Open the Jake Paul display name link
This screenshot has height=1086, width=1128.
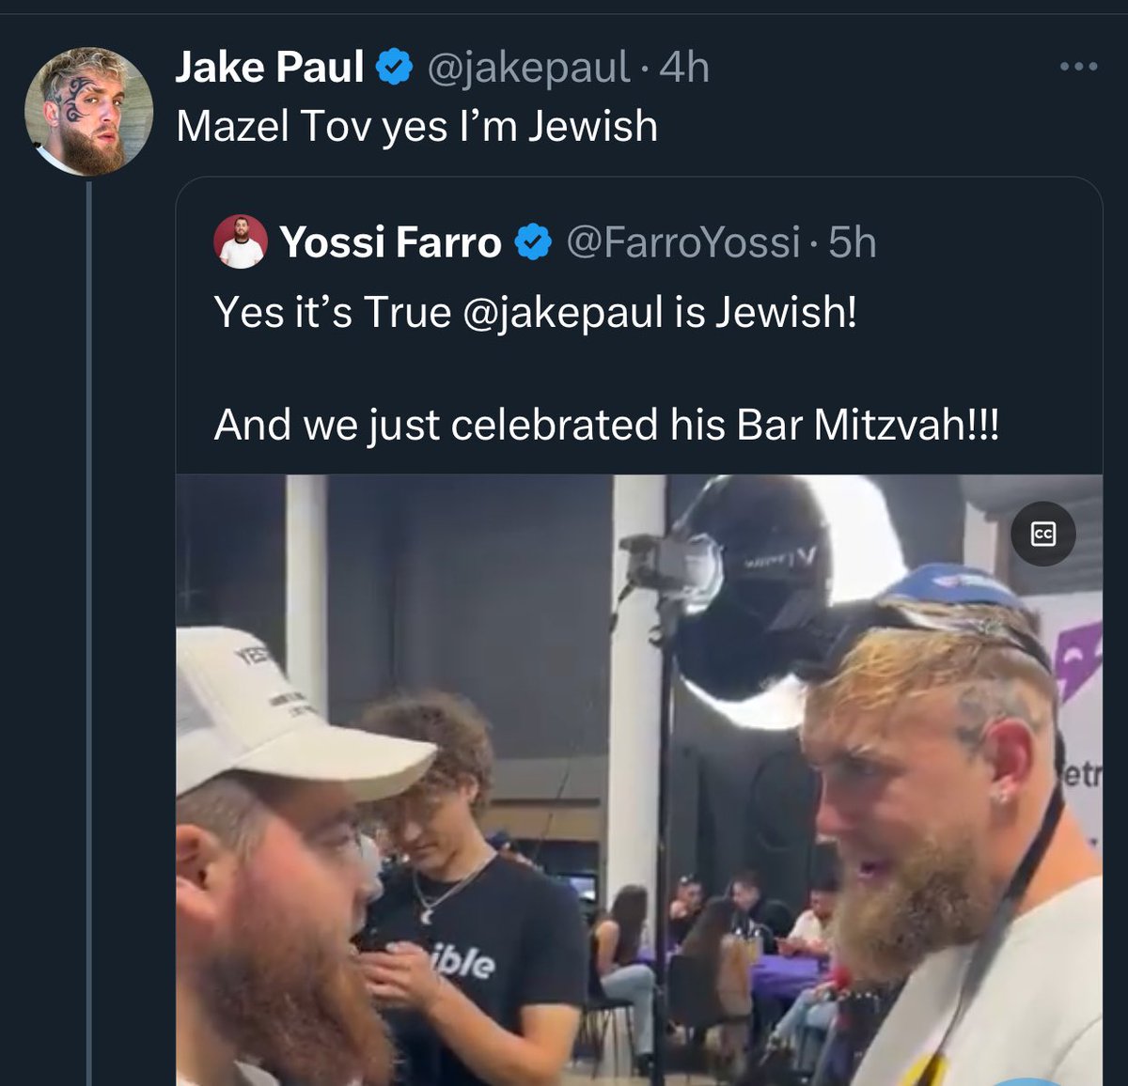270,68
